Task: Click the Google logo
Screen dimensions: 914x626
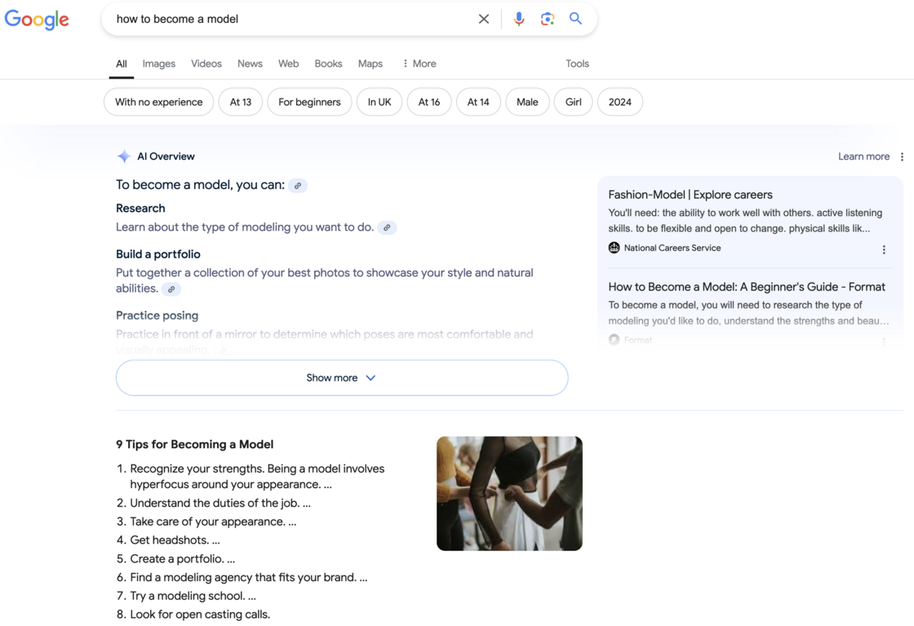Action: pyautogui.click(x=37, y=20)
